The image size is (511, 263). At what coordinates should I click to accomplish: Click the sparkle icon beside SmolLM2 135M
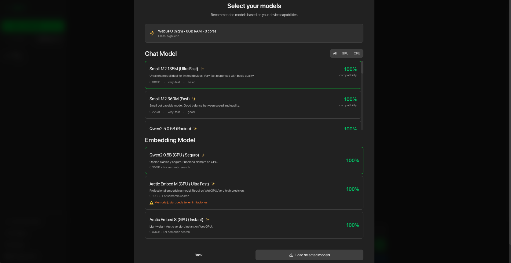tap(202, 69)
